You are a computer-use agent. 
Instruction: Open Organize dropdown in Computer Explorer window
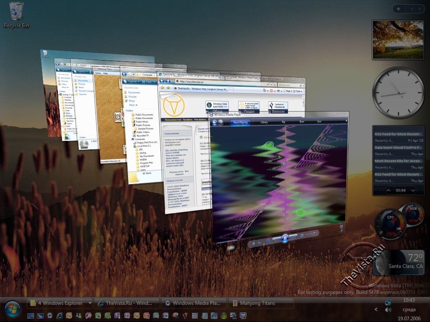(x=132, y=81)
